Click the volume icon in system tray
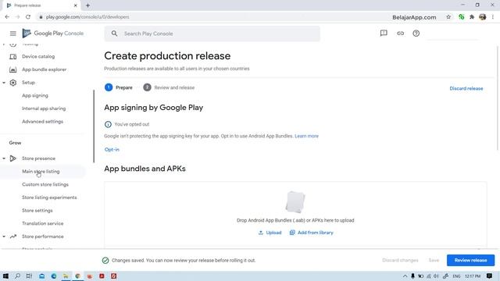Image resolution: width=500 pixels, height=281 pixels. pyautogui.click(x=436, y=276)
